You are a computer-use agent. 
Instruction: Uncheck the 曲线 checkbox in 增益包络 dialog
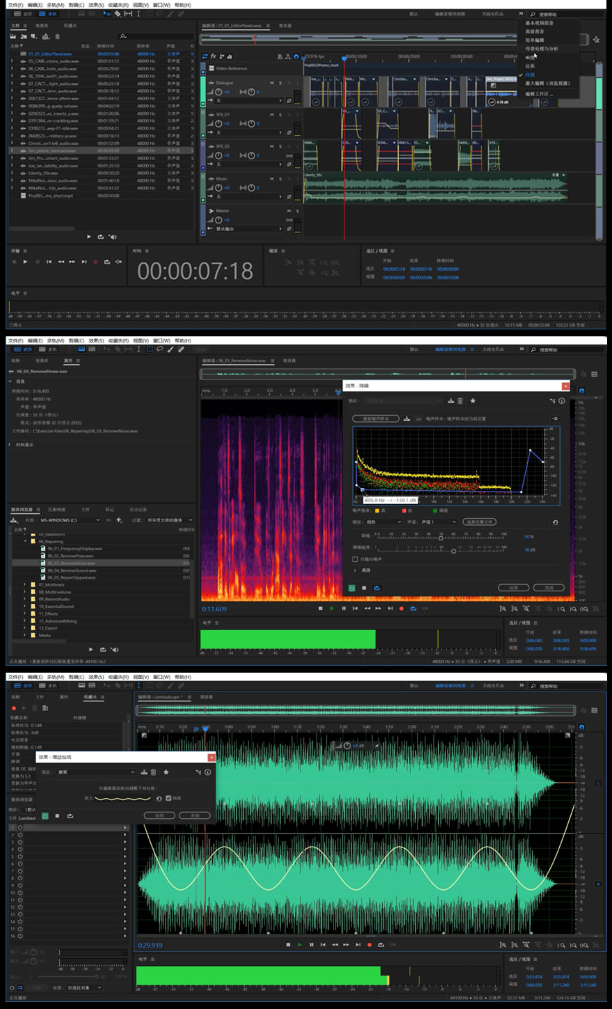pyautogui.click(x=168, y=799)
